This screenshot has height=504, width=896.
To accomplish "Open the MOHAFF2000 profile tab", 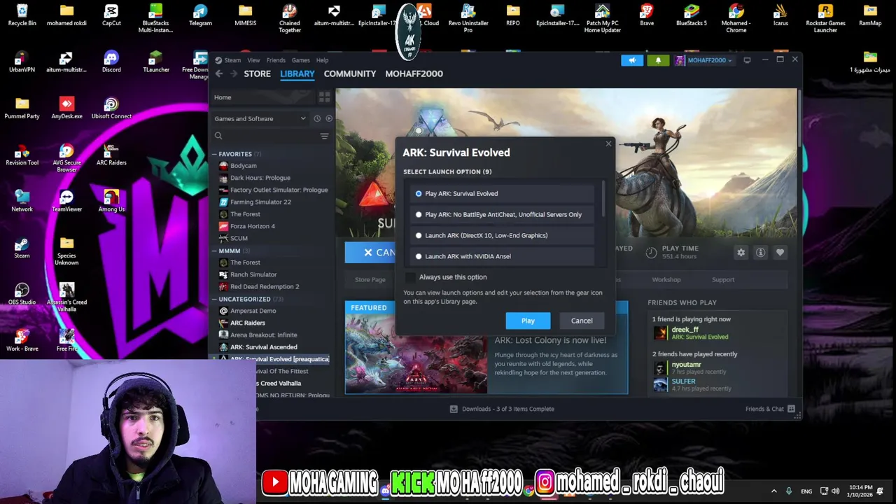I will (x=414, y=73).
